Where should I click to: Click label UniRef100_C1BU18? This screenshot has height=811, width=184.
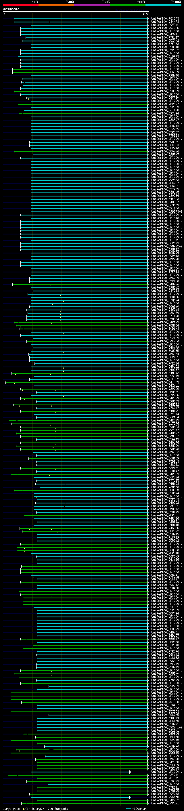(x=165, y=47)
